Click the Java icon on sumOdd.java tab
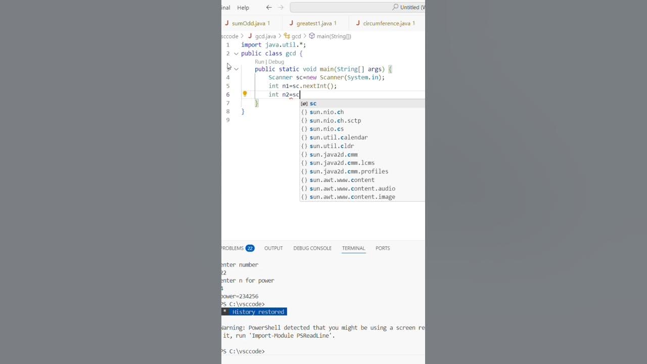647x364 pixels. point(227,23)
